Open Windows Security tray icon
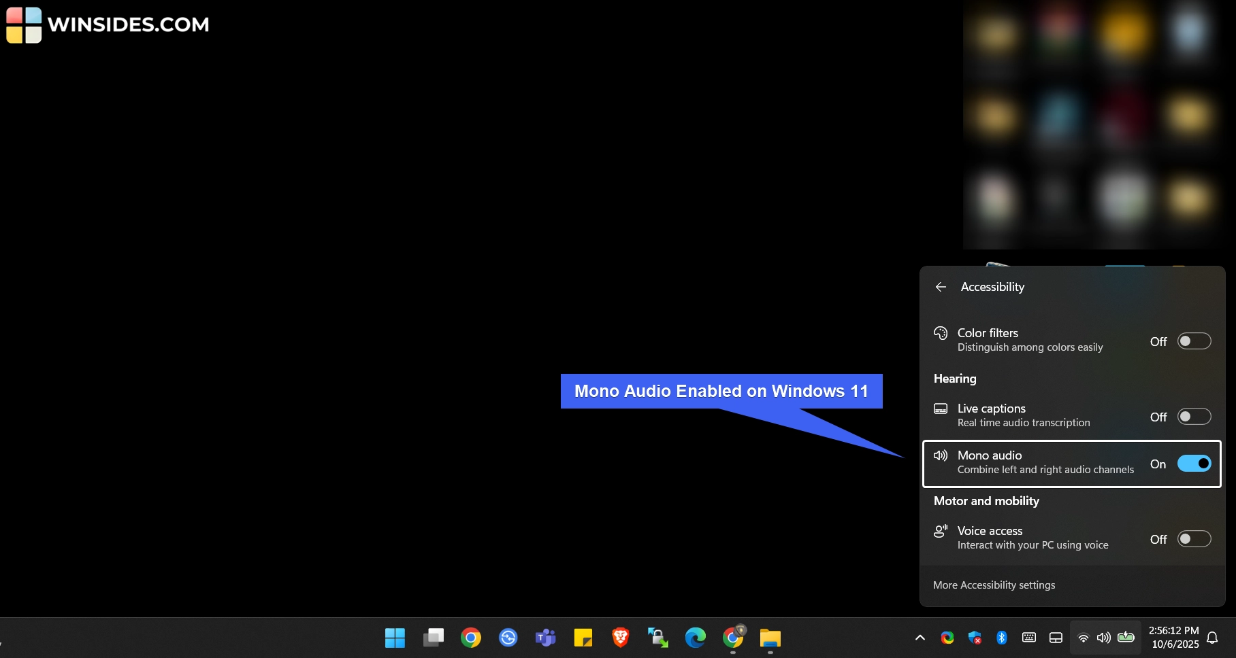 (x=975, y=638)
